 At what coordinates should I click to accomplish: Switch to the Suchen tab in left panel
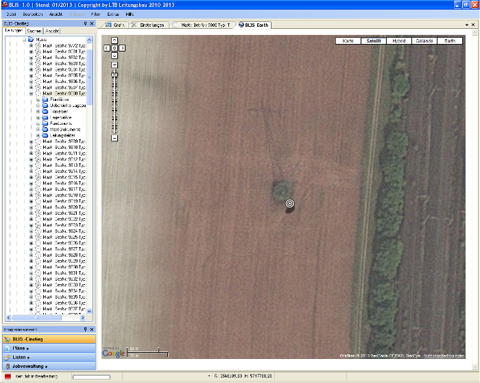point(34,31)
